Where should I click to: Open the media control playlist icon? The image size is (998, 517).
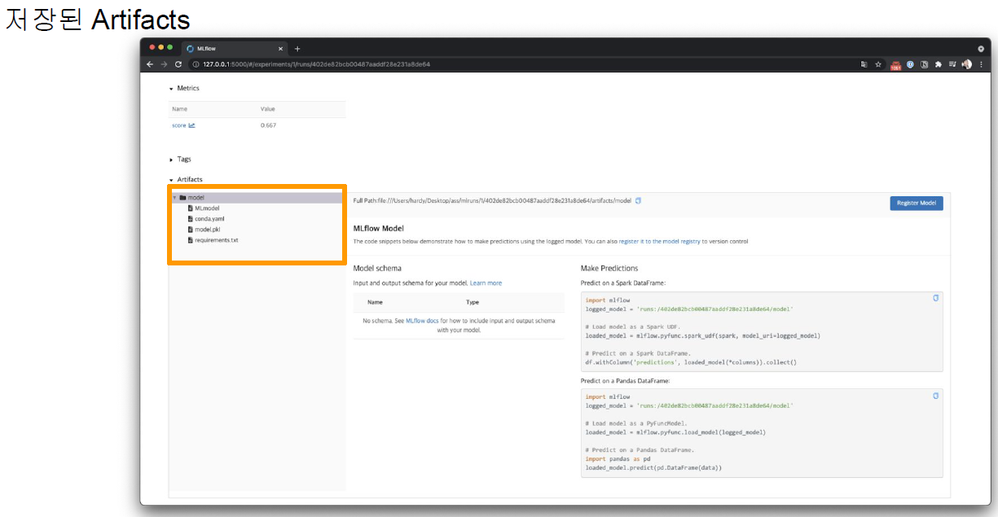pyautogui.click(x=952, y=64)
